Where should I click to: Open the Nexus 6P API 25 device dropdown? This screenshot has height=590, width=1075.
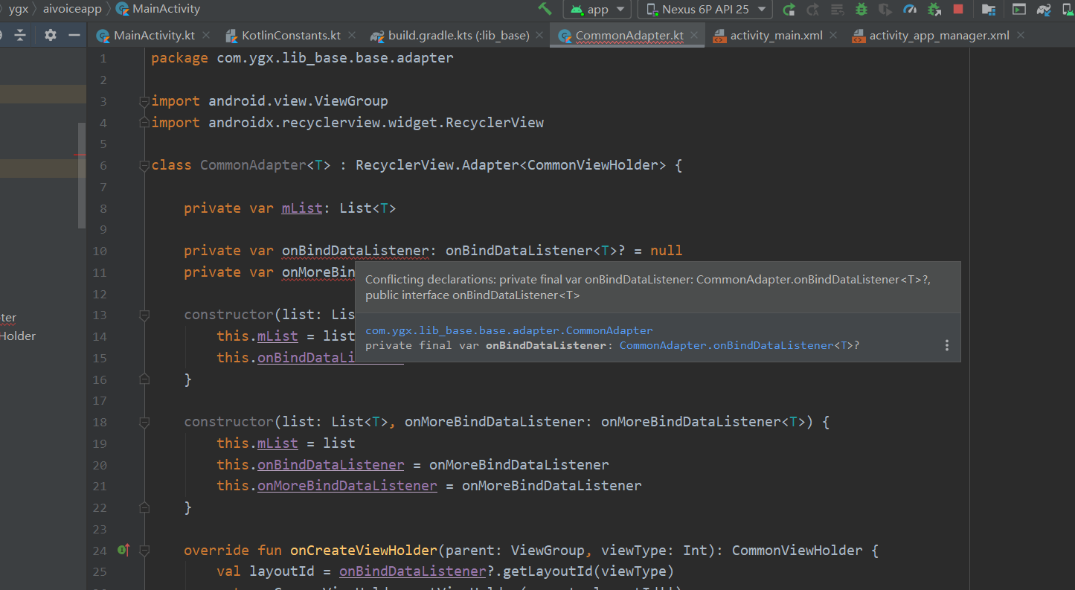click(x=705, y=9)
